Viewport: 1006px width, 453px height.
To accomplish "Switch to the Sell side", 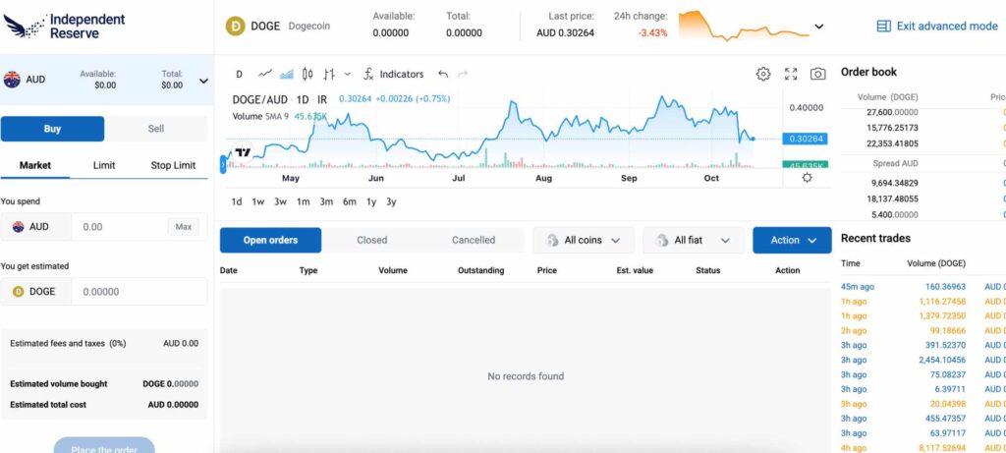I will pos(156,129).
